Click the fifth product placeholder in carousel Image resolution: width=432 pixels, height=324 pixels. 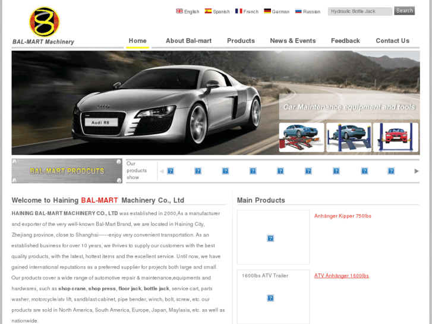[280, 171]
